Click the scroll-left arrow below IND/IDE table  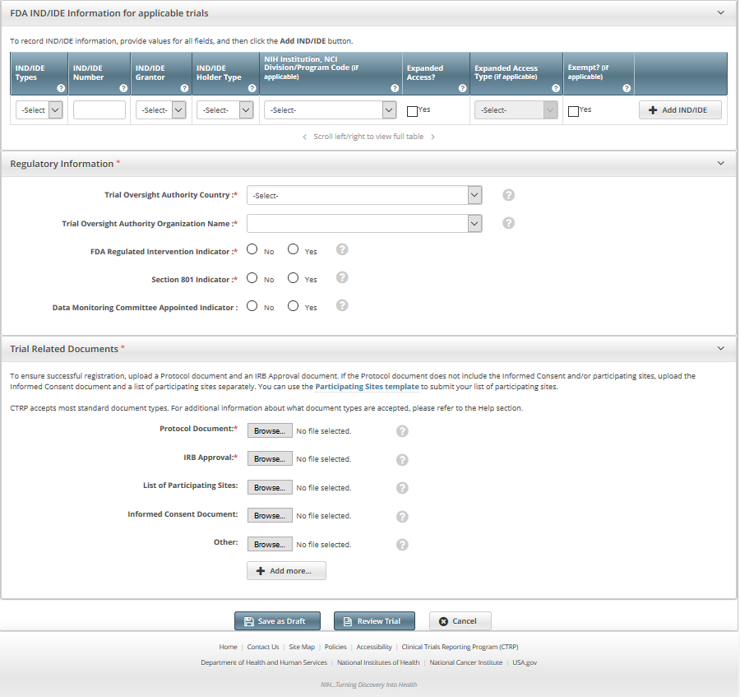(304, 137)
